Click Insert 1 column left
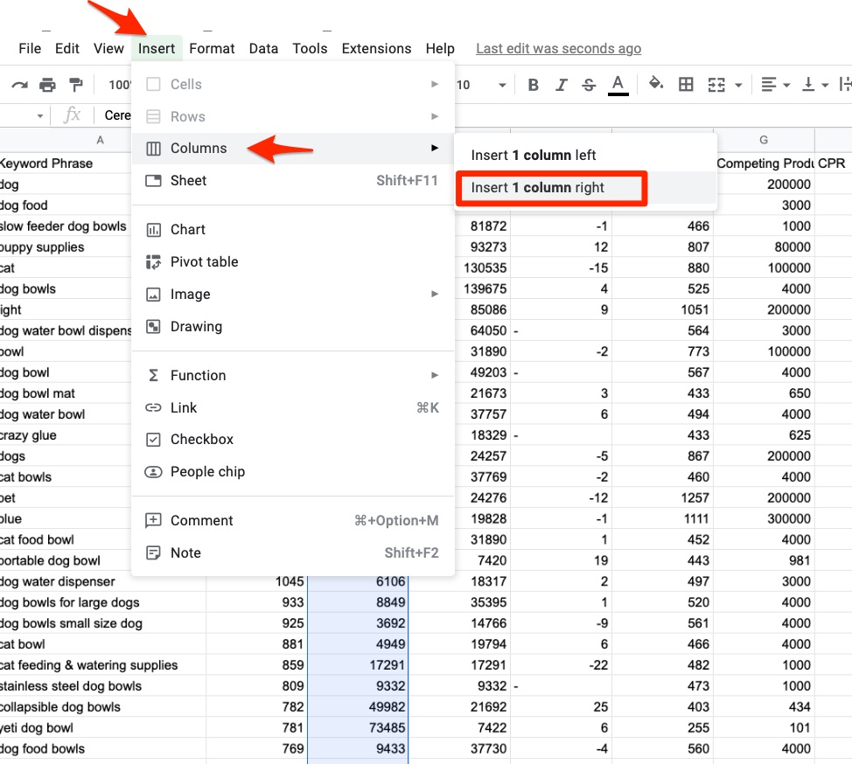 click(x=534, y=156)
